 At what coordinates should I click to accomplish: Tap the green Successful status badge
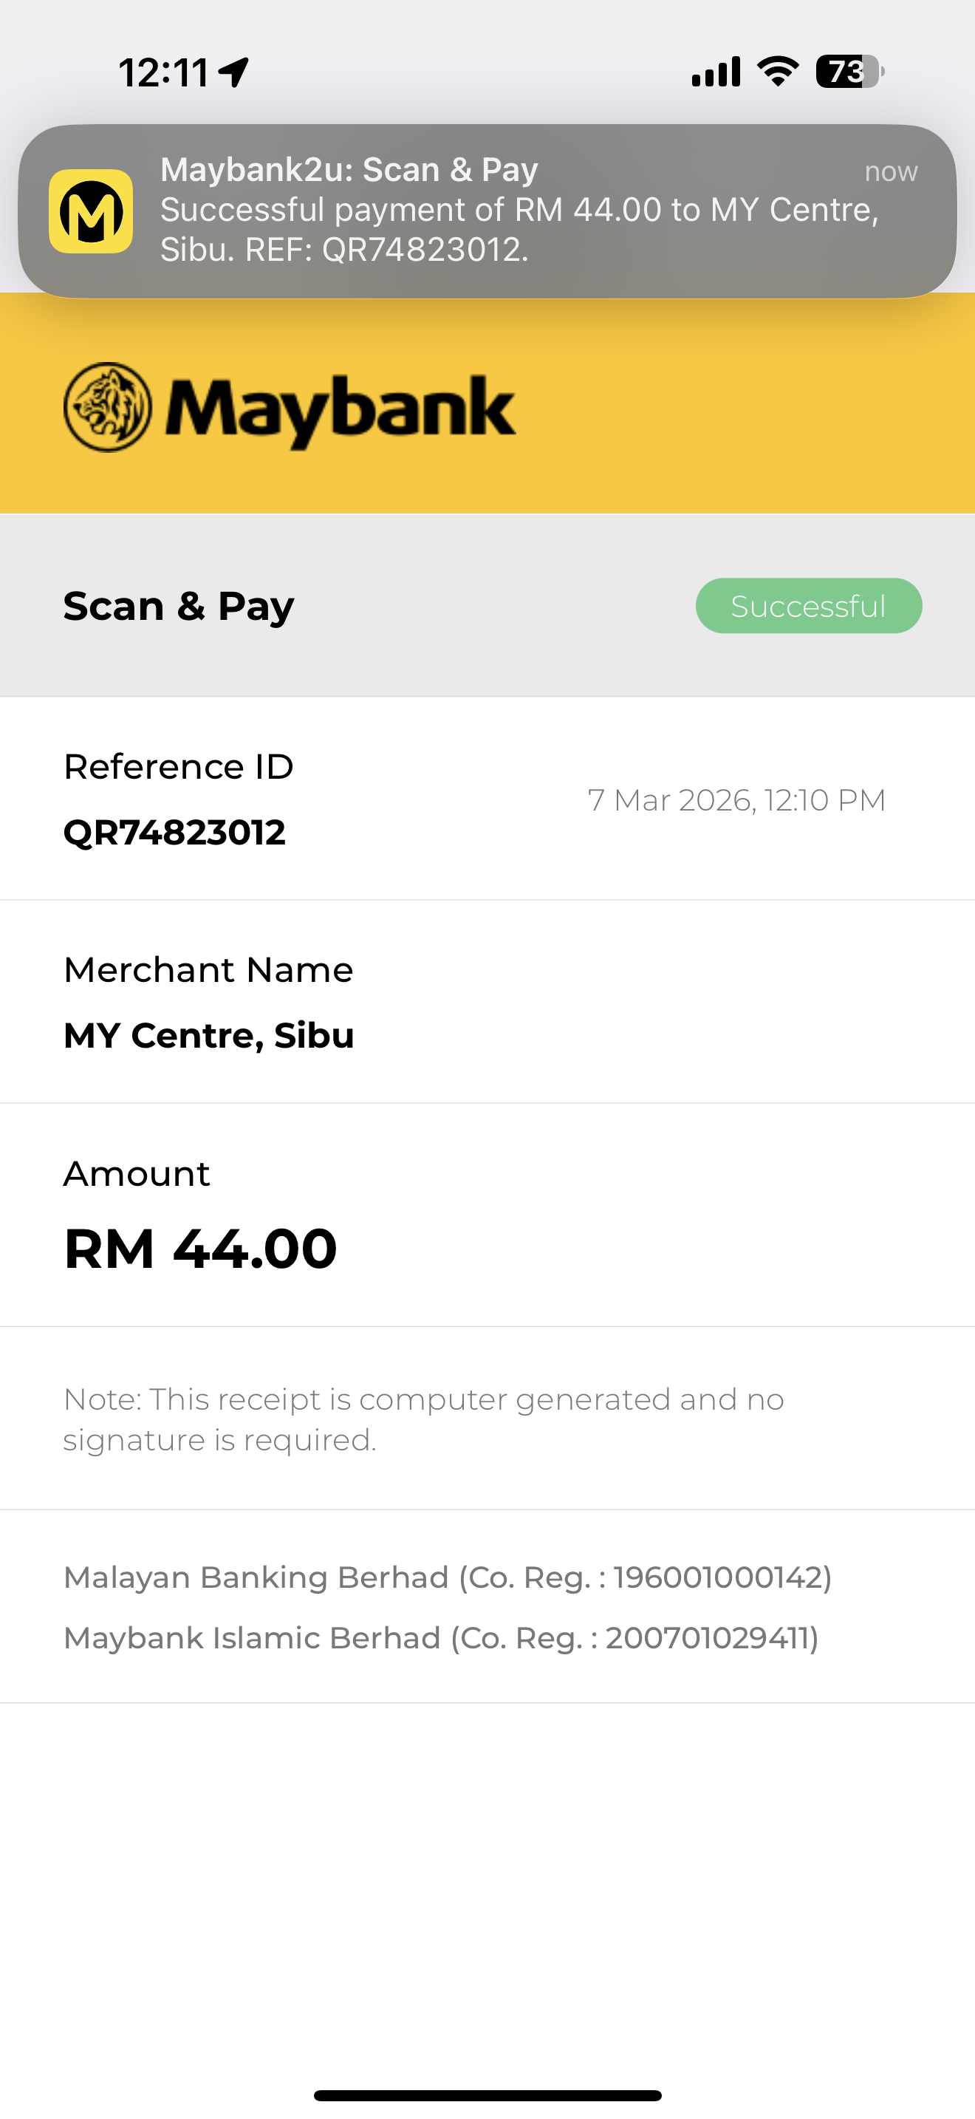pyautogui.click(x=808, y=607)
